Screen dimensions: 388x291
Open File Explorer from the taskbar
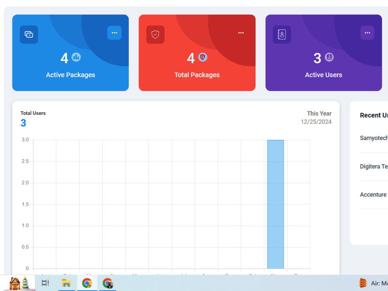click(67, 283)
